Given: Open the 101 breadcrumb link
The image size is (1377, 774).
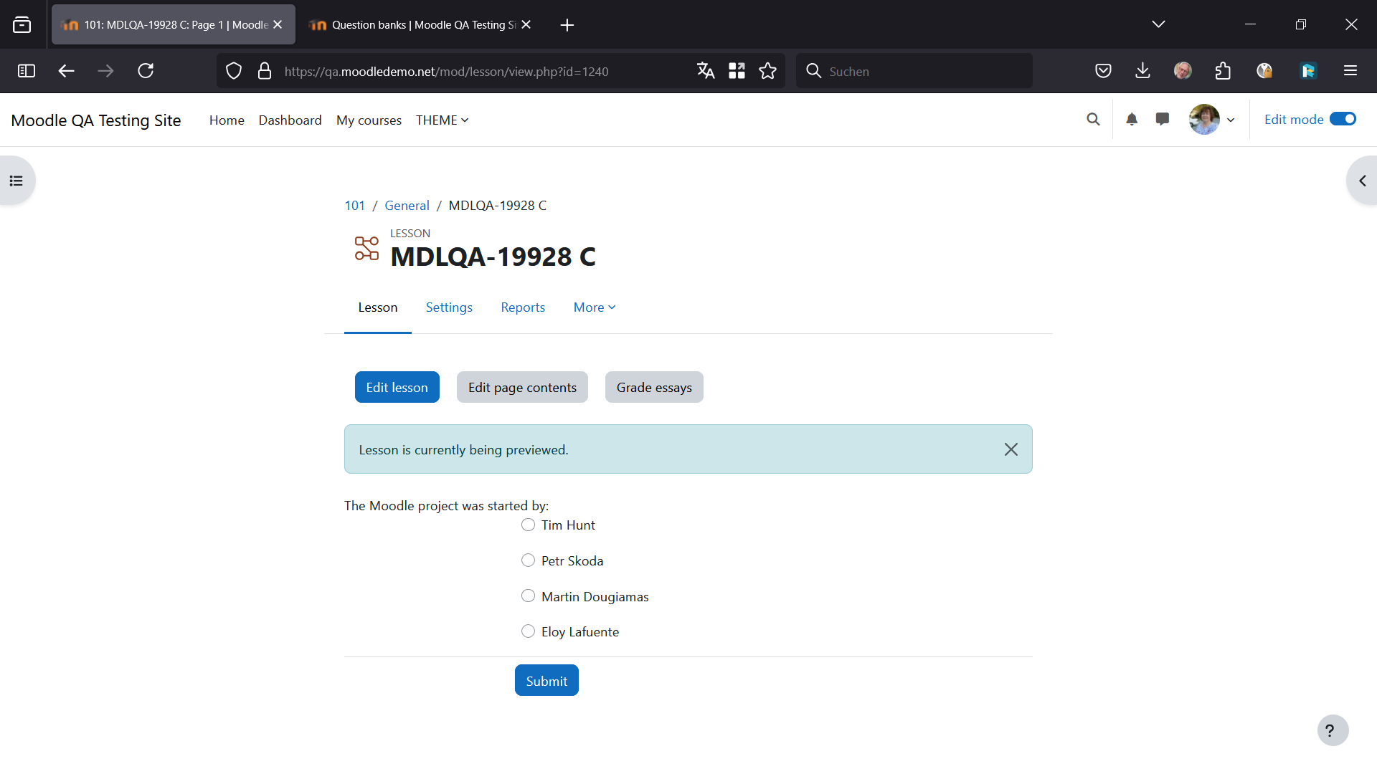Looking at the screenshot, I should (x=354, y=206).
